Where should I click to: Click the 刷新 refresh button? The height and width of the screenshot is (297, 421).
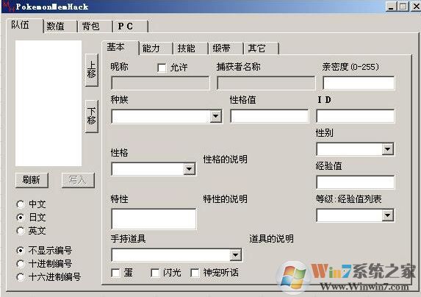point(32,180)
